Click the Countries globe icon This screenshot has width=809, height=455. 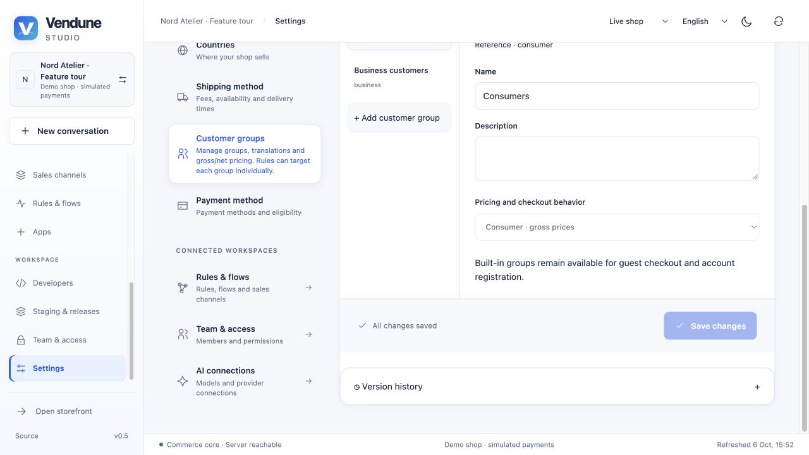[x=183, y=51]
